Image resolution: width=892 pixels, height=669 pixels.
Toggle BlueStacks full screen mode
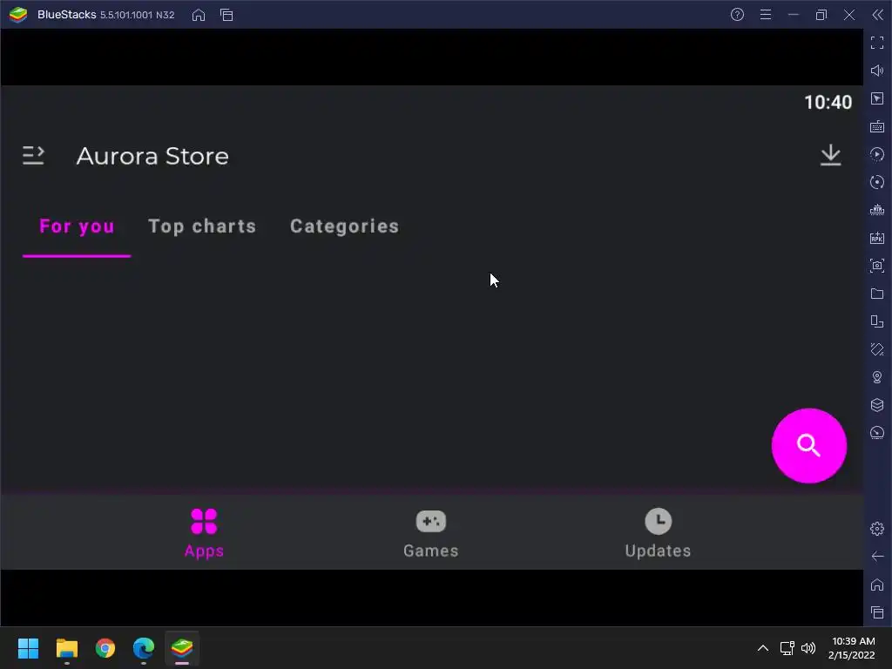tap(877, 43)
